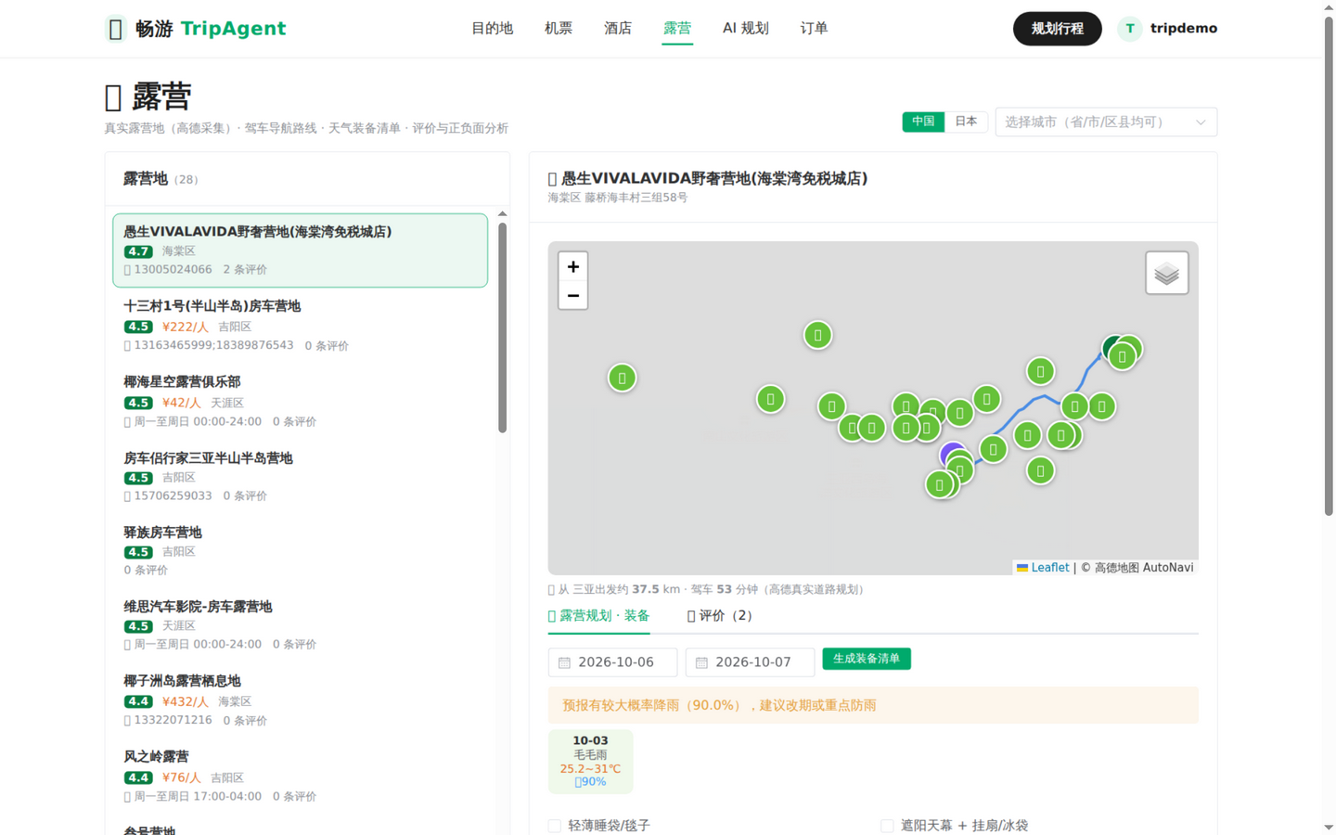Go to AI 规划 in the top navigation
Screen dimensions: 1336x835
pos(746,29)
